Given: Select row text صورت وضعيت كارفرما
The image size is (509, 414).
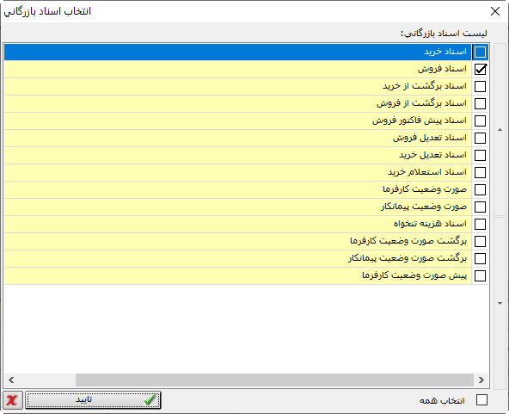Looking at the screenshot, I should 425,189.
